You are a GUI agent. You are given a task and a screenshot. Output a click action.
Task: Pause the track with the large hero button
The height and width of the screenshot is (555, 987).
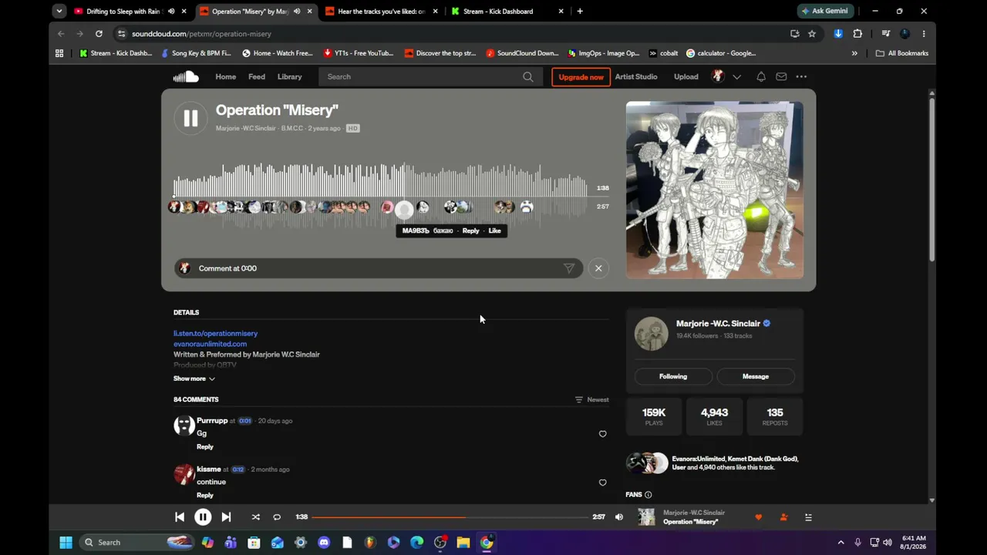(x=190, y=118)
